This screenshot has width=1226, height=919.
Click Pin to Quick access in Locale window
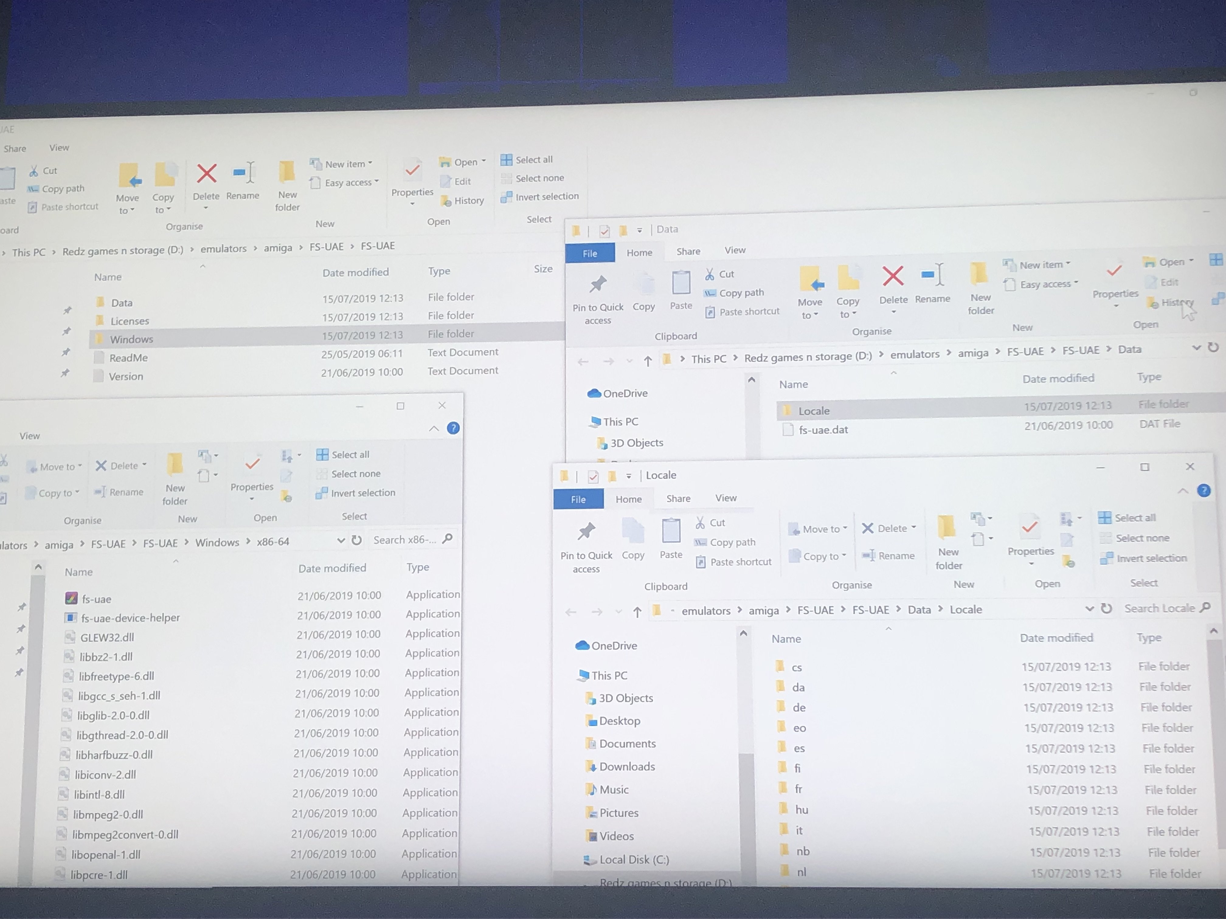(586, 546)
